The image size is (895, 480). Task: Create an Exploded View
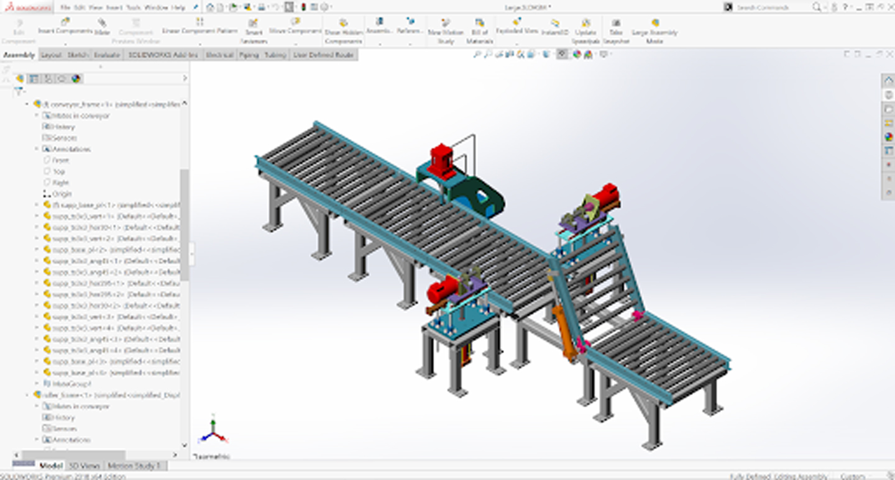coord(516,26)
